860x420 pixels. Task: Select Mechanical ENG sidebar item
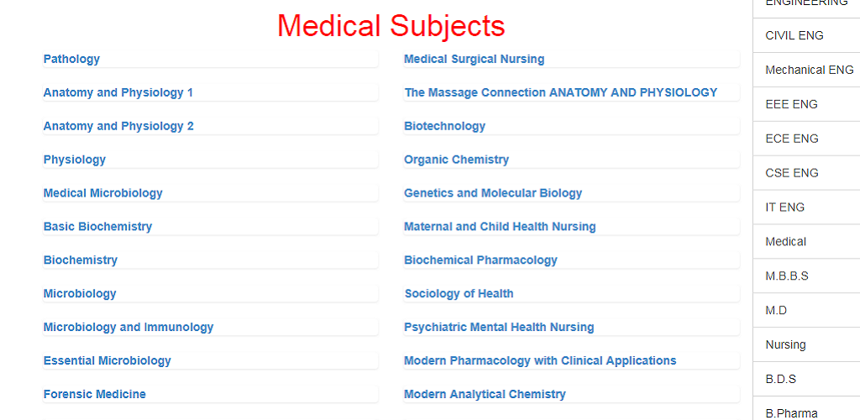pos(806,71)
